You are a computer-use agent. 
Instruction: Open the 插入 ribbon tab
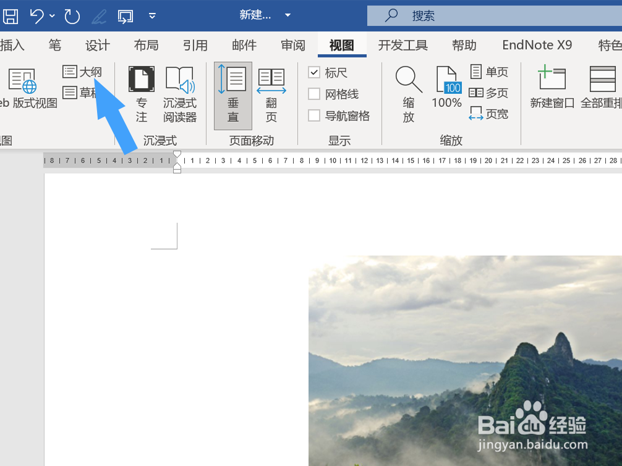click(x=12, y=45)
